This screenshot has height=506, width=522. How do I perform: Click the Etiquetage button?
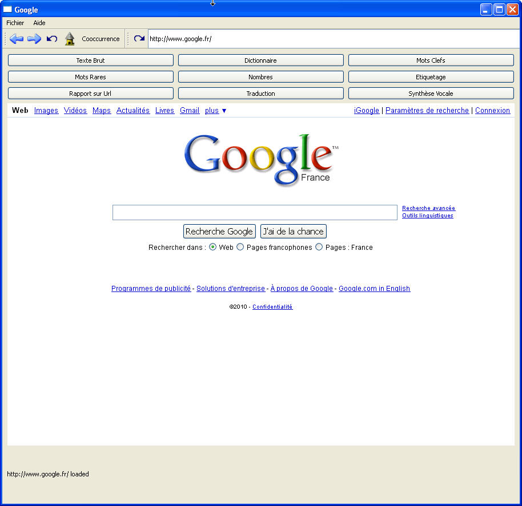click(431, 77)
